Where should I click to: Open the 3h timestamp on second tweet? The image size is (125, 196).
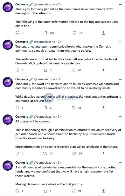point(60,42)
